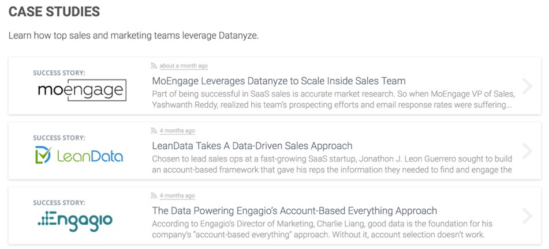Click the 'about a month ago' timestamp
The height and width of the screenshot is (249, 549).
point(184,66)
